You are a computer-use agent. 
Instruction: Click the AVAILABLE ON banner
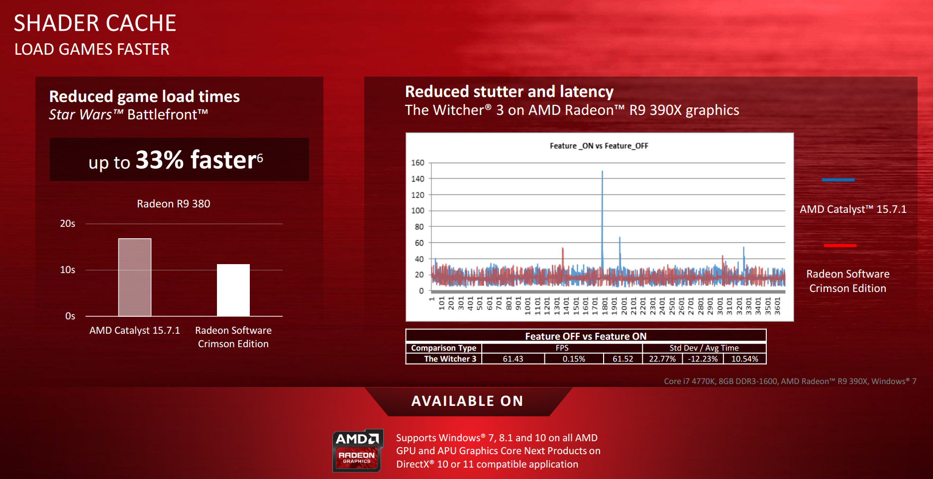tap(468, 401)
